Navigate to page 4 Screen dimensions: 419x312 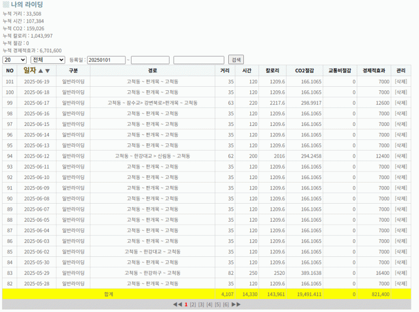[209, 304]
